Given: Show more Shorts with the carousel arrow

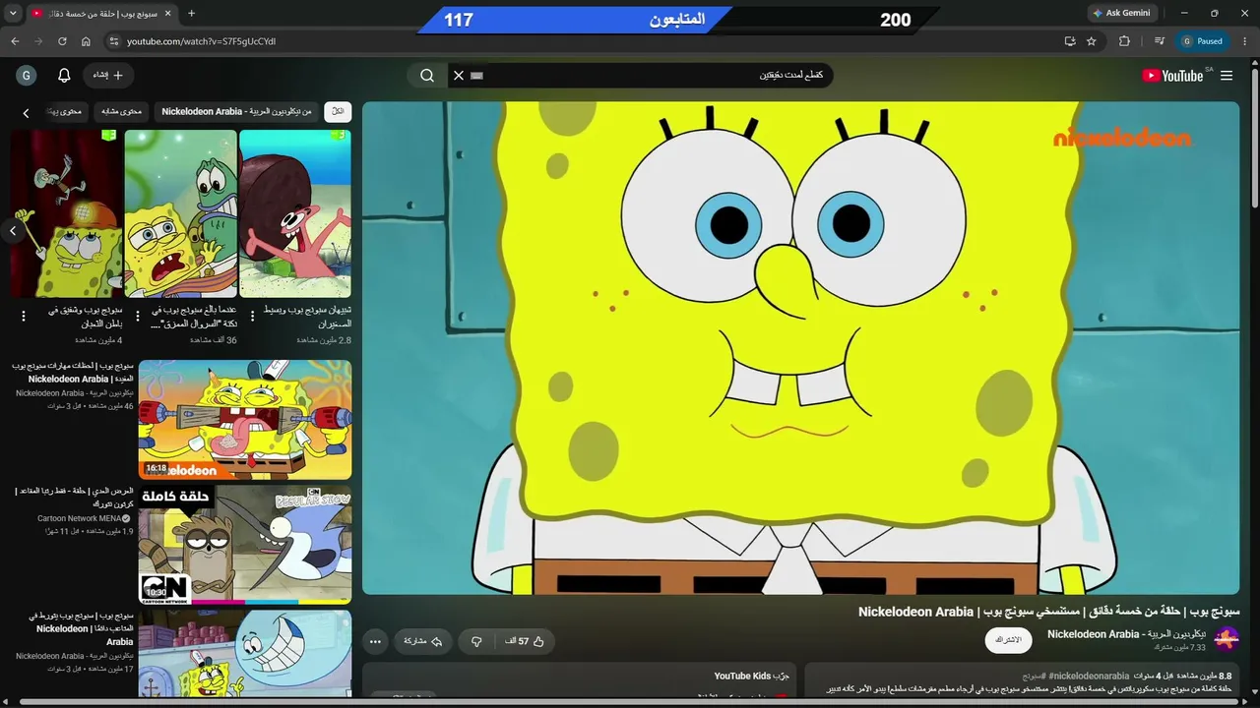Looking at the screenshot, I should click(x=13, y=231).
